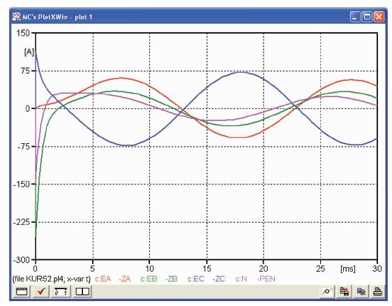Image resolution: width=392 pixels, height=306 pixels.
Task: Click the '20' x-axis tick label
Action: tap(264, 269)
